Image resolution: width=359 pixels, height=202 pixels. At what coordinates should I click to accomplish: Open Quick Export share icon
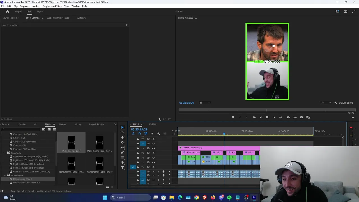(x=346, y=12)
